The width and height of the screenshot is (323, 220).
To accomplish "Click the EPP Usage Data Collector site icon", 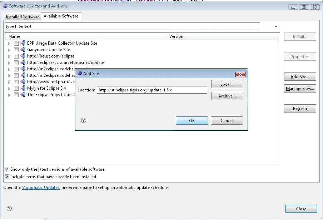I will point(23,43).
